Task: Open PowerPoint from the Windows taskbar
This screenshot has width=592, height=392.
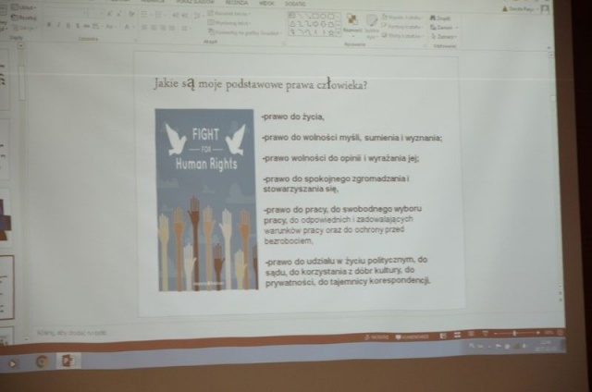Action: [68, 361]
